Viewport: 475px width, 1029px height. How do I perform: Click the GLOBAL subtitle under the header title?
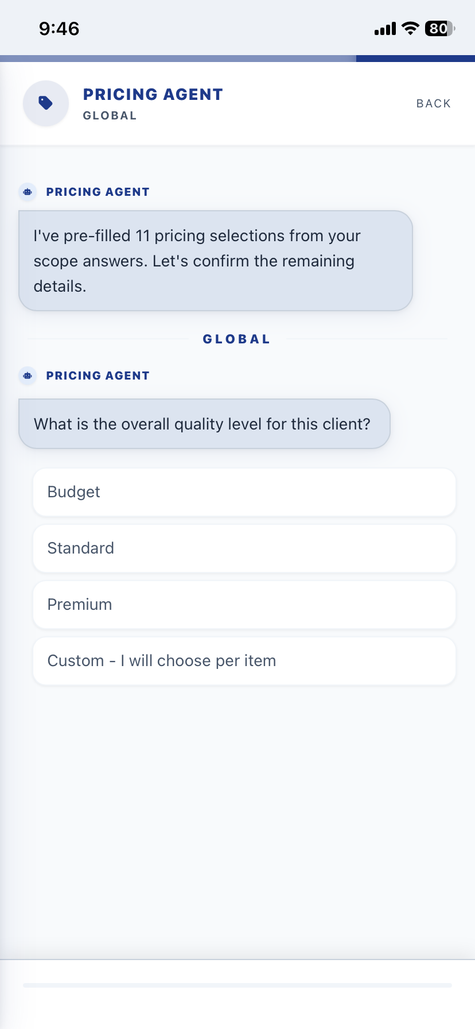[x=110, y=115]
